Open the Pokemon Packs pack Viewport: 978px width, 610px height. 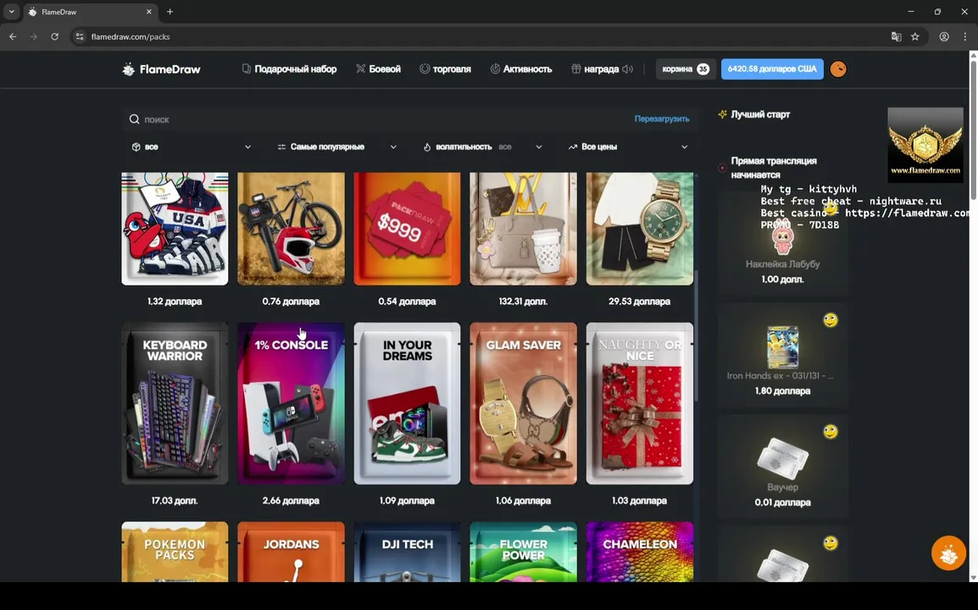coord(175,552)
